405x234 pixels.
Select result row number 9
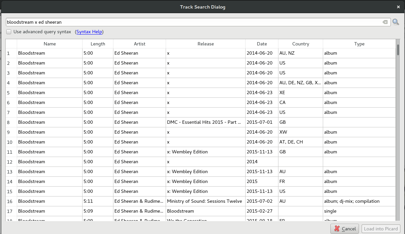click(201, 132)
